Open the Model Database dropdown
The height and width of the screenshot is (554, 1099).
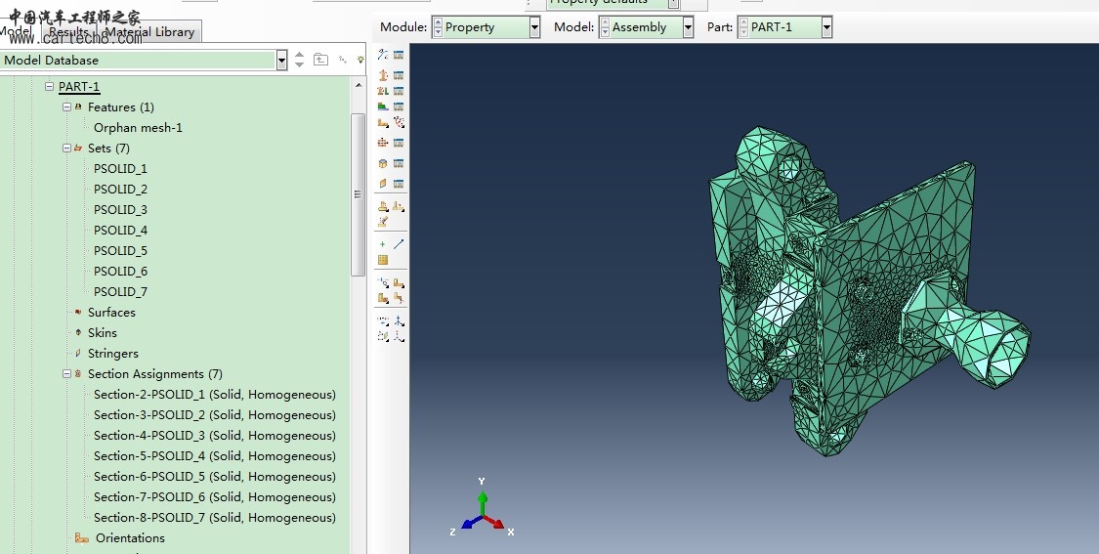coord(281,61)
